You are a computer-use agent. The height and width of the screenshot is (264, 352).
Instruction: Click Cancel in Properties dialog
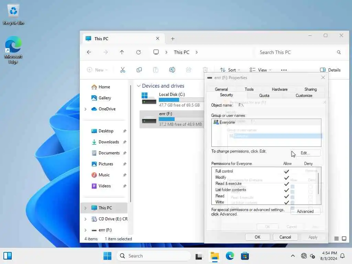(285, 237)
